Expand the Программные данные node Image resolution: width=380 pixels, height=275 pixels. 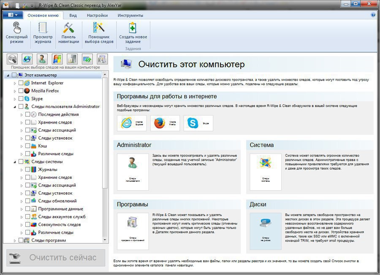click(22, 209)
